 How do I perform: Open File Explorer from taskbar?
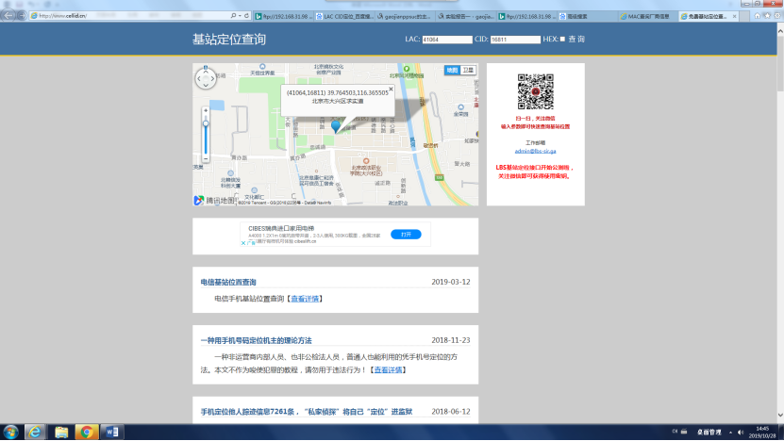click(61, 432)
